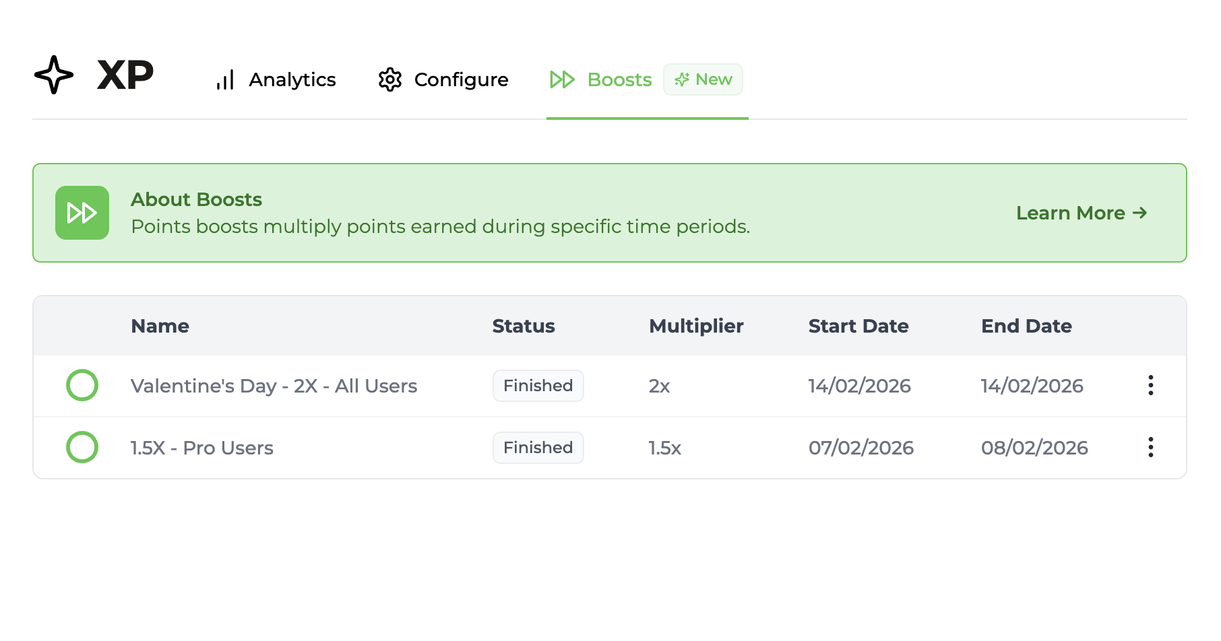Select the Valentine's Day boost radio circle

tap(82, 385)
